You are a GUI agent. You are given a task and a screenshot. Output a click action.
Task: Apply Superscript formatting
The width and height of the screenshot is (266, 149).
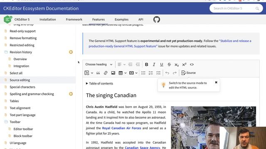[184, 65]
